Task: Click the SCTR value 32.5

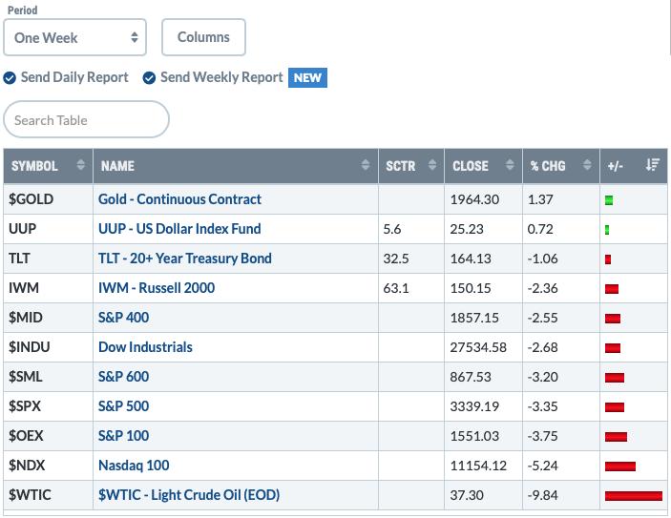Action: 396,259
